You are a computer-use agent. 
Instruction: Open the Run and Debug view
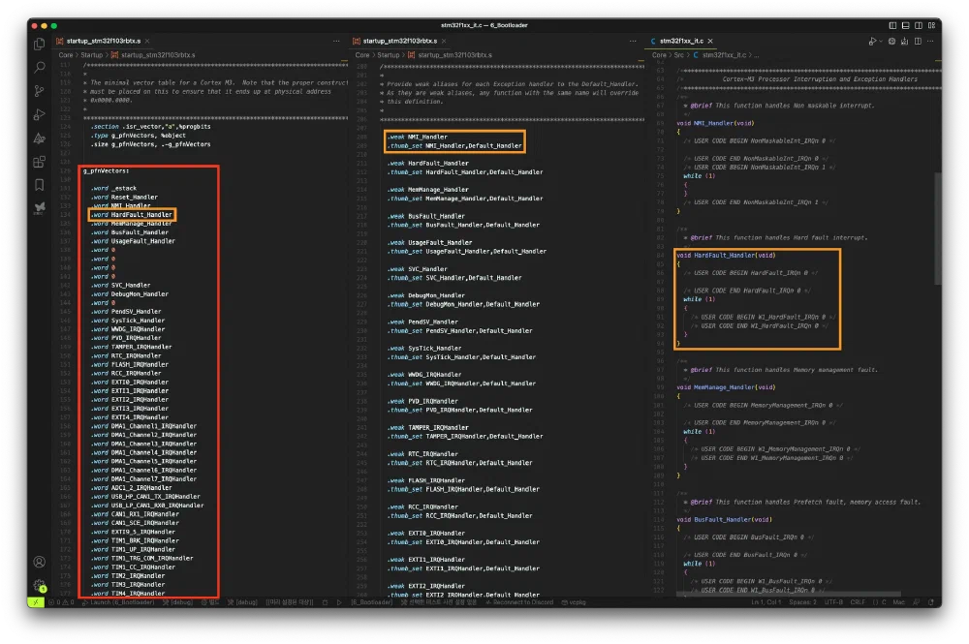(x=40, y=115)
